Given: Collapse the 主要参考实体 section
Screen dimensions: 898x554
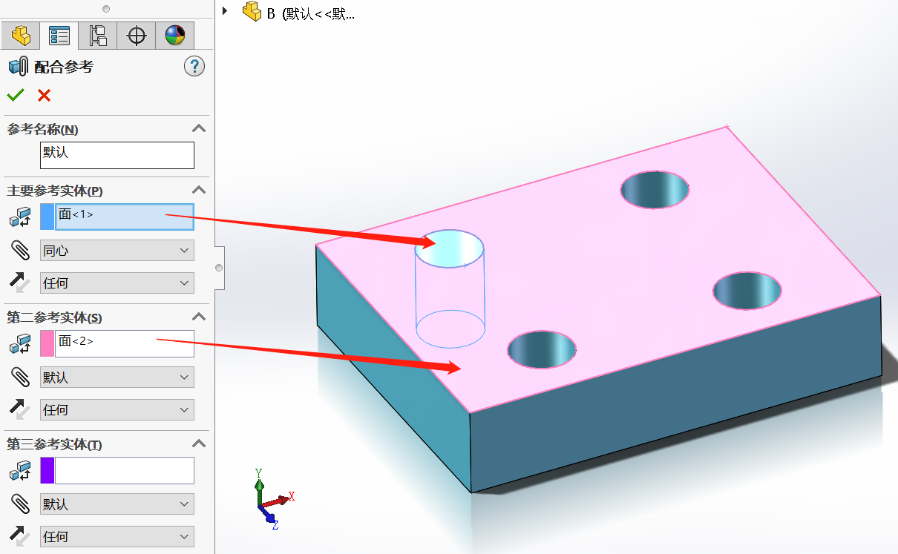Looking at the screenshot, I should tap(198, 190).
